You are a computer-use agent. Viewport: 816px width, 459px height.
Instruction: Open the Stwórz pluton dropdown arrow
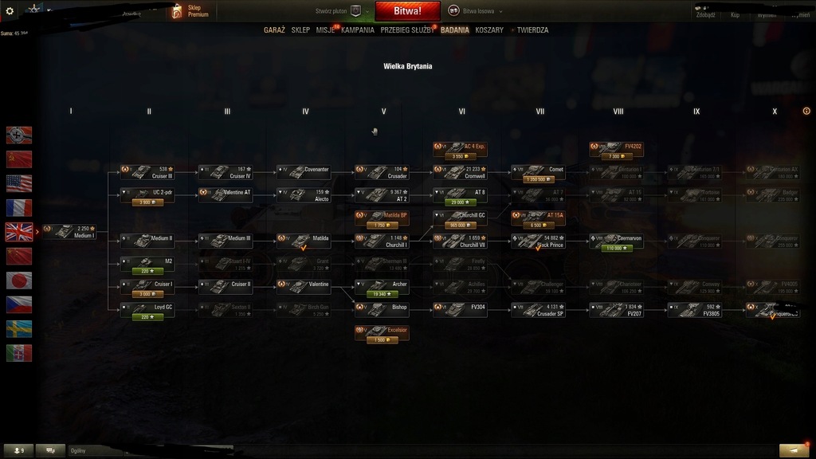367,11
